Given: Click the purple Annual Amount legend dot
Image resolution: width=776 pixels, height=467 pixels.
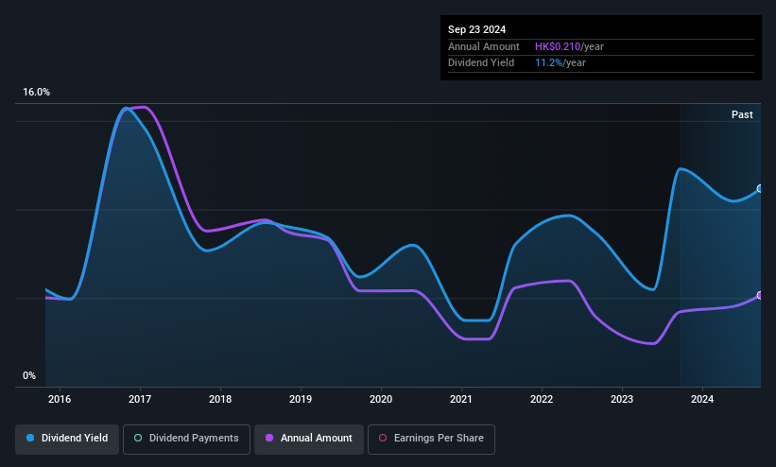Looking at the screenshot, I should 269,438.
